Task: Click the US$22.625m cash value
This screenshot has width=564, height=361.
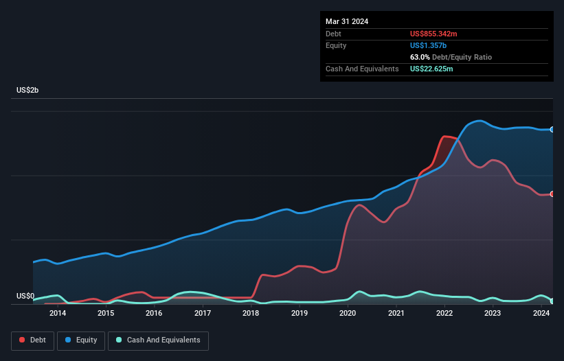Action: (x=431, y=69)
